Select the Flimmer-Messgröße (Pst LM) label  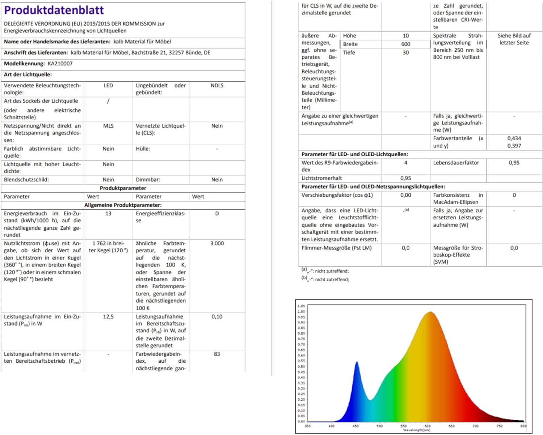(x=336, y=248)
